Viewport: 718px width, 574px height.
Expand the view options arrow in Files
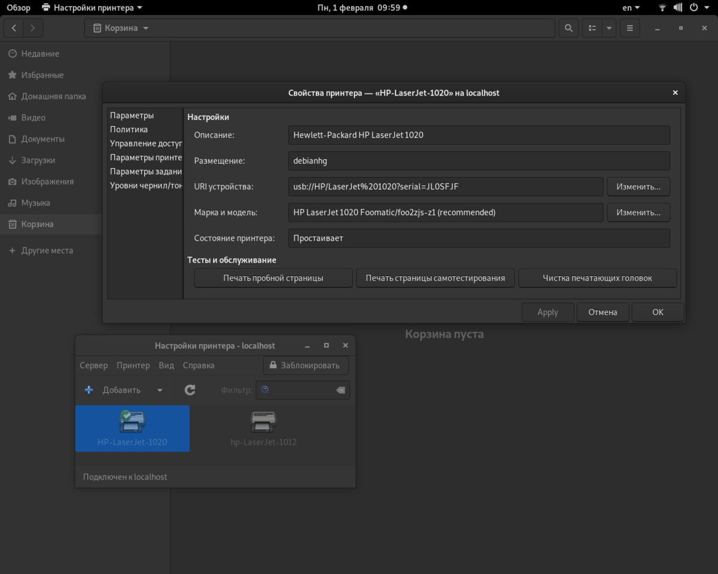coord(609,28)
